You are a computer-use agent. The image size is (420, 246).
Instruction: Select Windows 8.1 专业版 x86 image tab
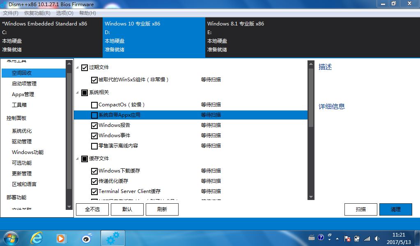[256, 37]
